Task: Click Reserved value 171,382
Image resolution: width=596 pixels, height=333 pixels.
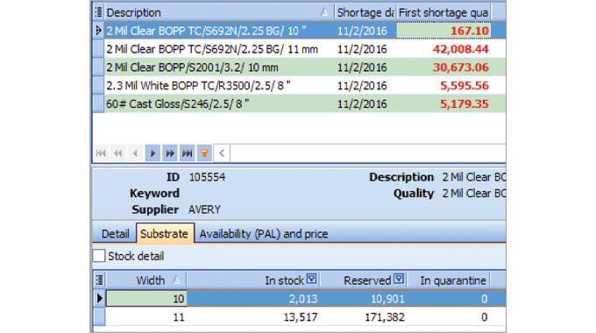Action: tap(385, 317)
